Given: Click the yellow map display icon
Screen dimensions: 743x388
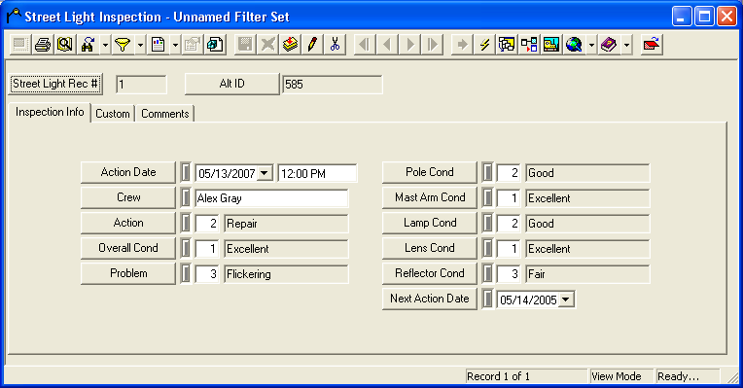Looking at the screenshot, I should (551, 45).
